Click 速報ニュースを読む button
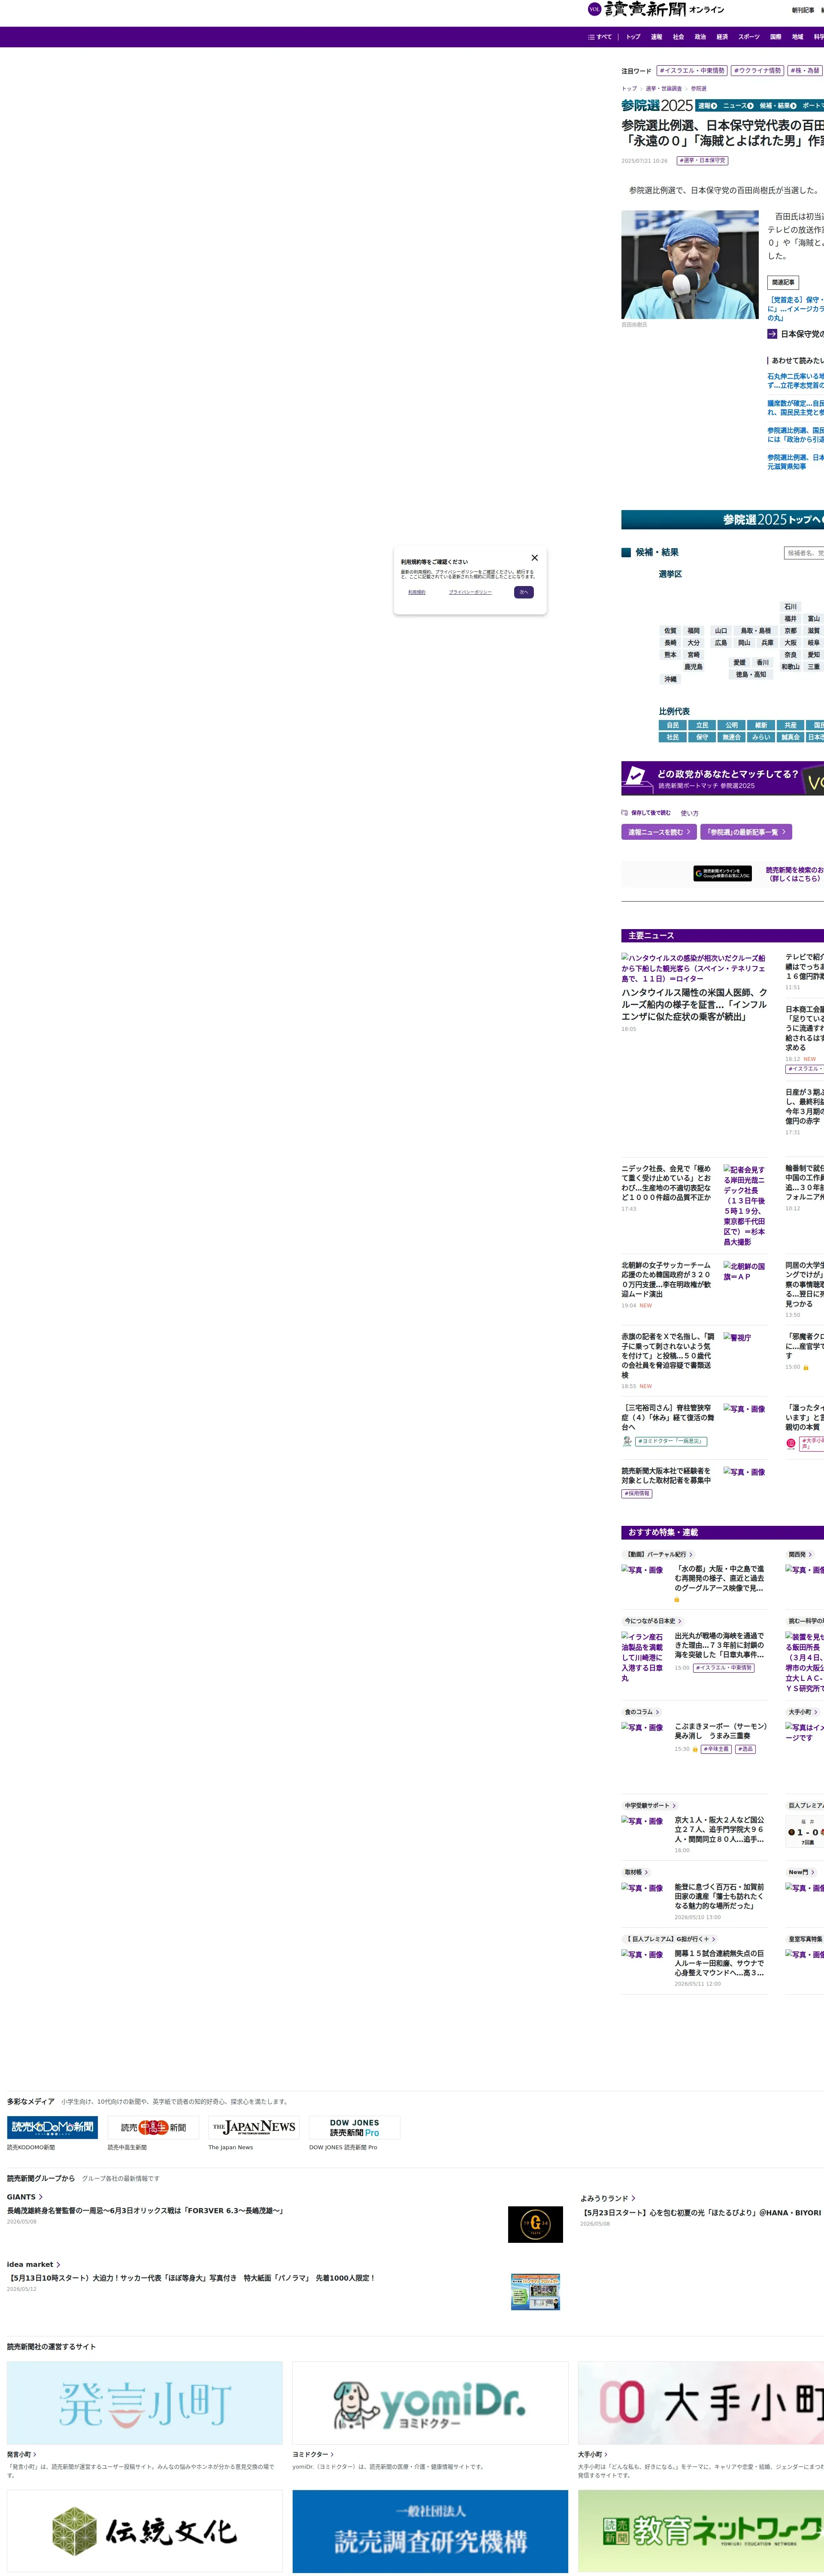824x2576 pixels. point(659,832)
